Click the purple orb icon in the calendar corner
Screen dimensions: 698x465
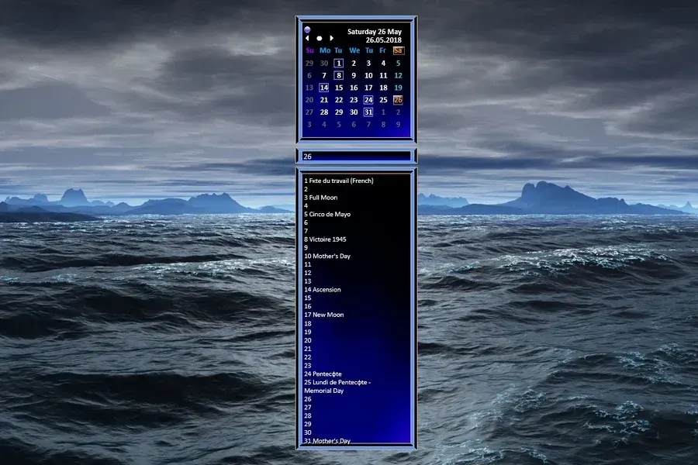[307, 29]
